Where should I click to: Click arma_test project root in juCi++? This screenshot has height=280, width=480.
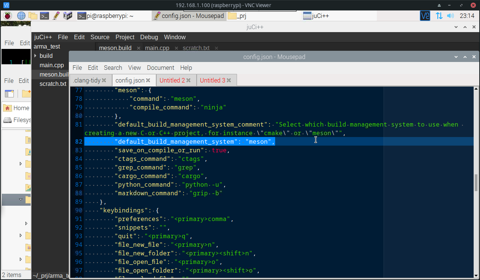[x=47, y=46]
